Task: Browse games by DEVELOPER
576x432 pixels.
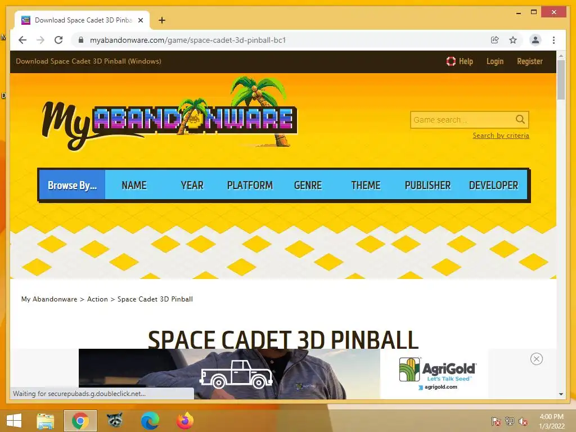Action: coord(493,185)
